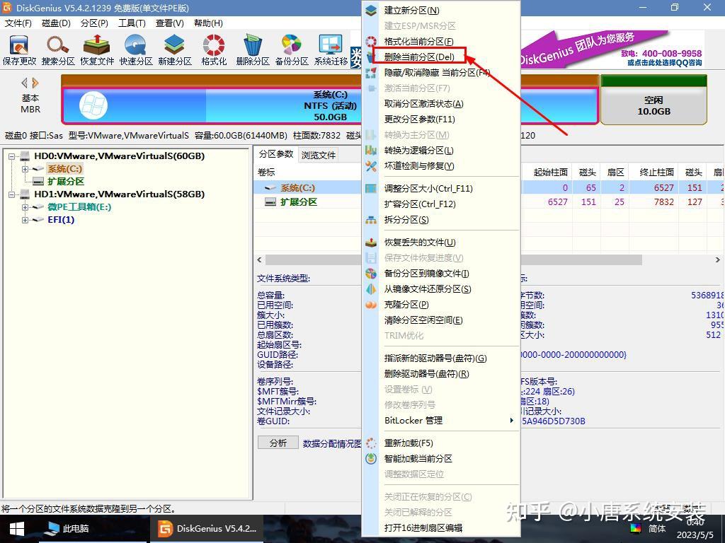Click the 重新加载 refresh icon
The width and height of the screenshot is (725, 543).
[371, 443]
